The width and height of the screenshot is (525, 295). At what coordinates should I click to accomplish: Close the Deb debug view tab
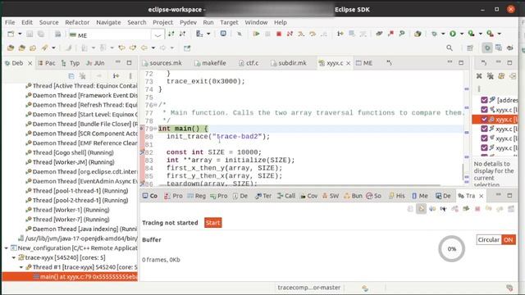(30, 63)
